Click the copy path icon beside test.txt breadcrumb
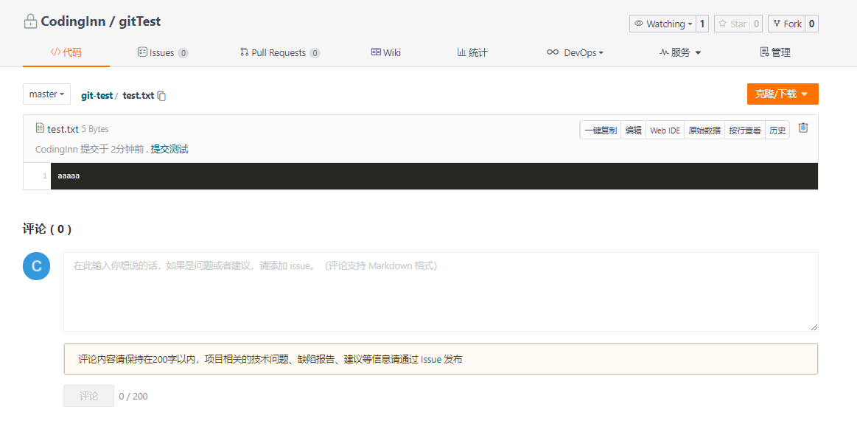Viewport: 857px width, 446px height. click(x=161, y=95)
